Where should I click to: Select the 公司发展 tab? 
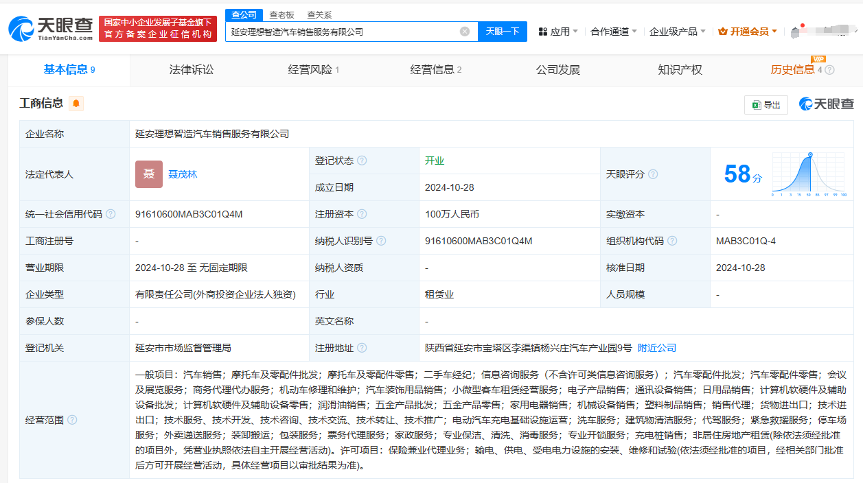tap(558, 70)
